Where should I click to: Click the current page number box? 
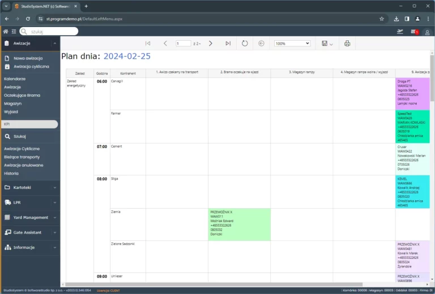[x=183, y=44]
